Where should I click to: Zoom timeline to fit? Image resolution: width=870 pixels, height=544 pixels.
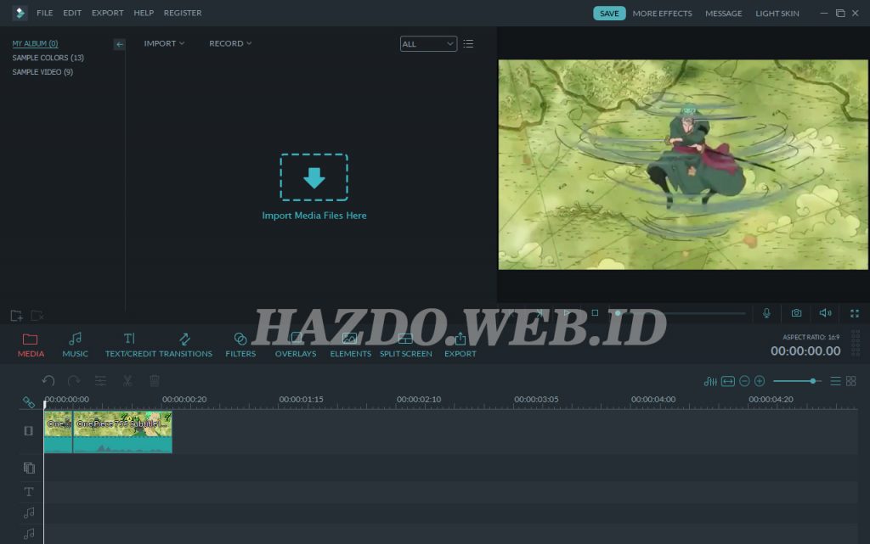pos(728,381)
